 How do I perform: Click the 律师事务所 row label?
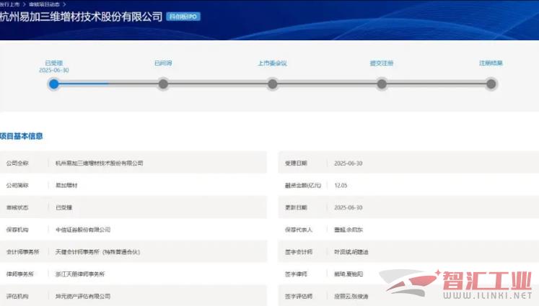click(x=20, y=274)
